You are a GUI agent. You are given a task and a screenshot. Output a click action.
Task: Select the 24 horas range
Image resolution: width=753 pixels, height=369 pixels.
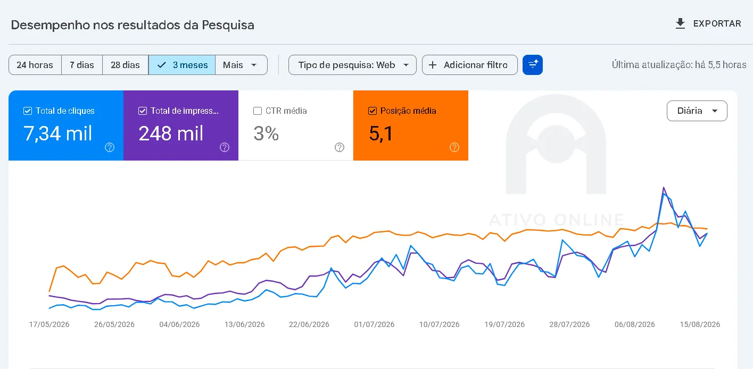click(35, 65)
